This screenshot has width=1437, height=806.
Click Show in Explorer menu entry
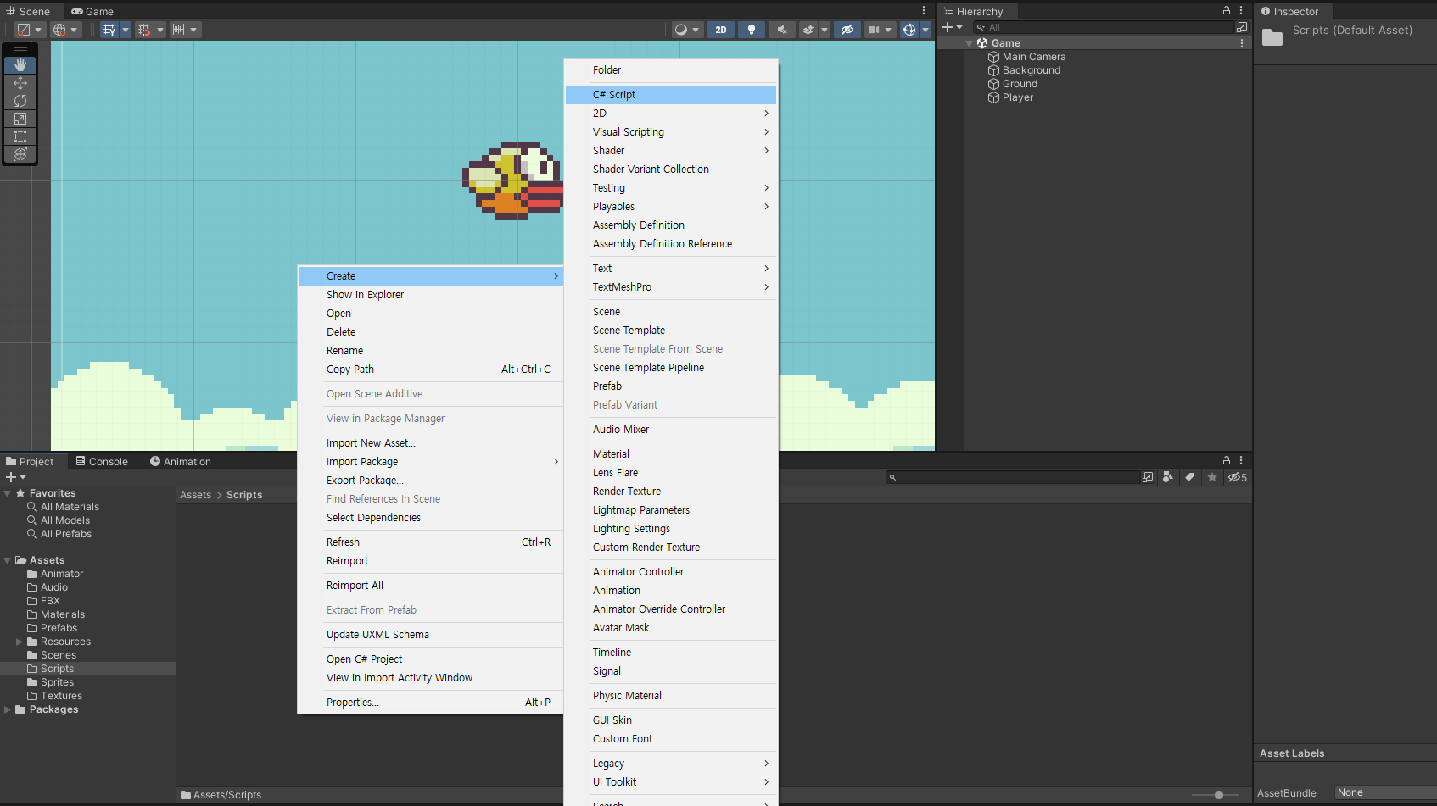pyautogui.click(x=430, y=295)
